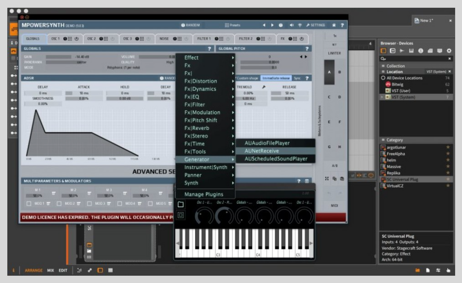Click the RANDOM button in header

tap(191, 25)
